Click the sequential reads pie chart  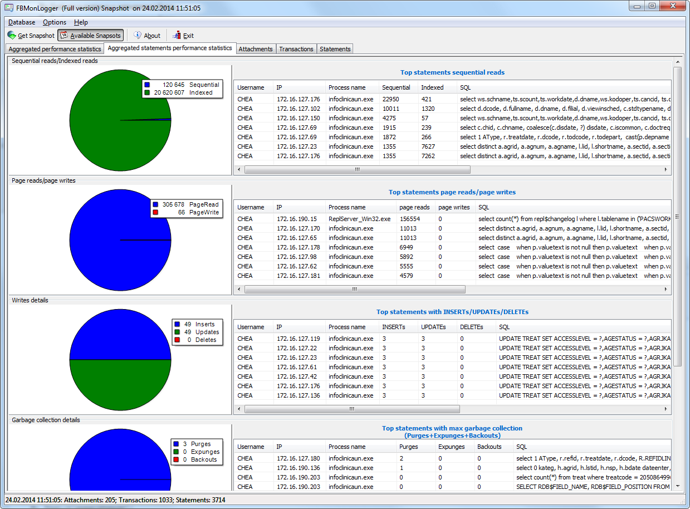click(x=120, y=120)
